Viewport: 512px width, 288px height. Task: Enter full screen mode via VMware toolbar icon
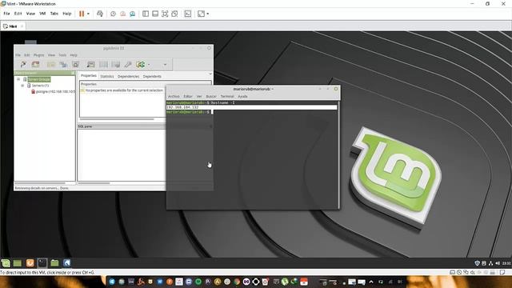pyautogui.click(x=165, y=14)
